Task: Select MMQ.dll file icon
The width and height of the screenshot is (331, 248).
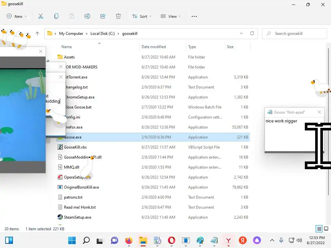Action: (60, 167)
